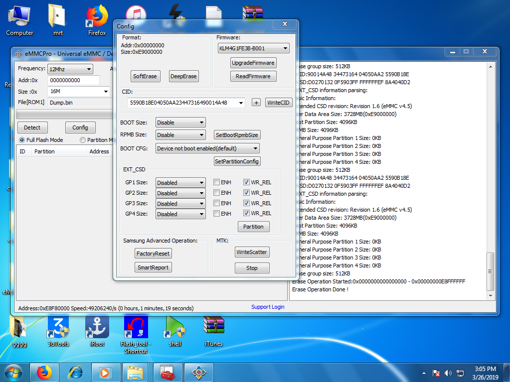The image size is (510, 382).
Task: Open network status icon in system tray
Action: (460, 373)
